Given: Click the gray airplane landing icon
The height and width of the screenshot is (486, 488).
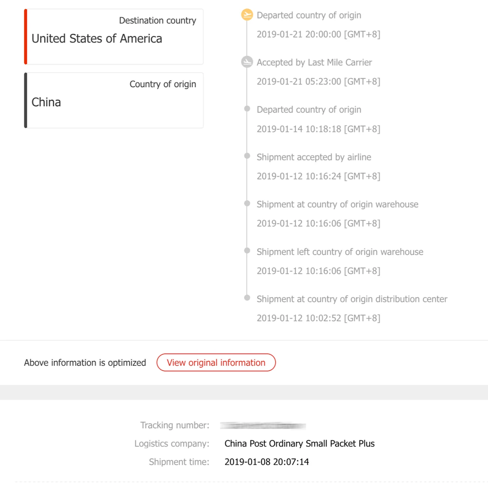Looking at the screenshot, I should pos(247,62).
